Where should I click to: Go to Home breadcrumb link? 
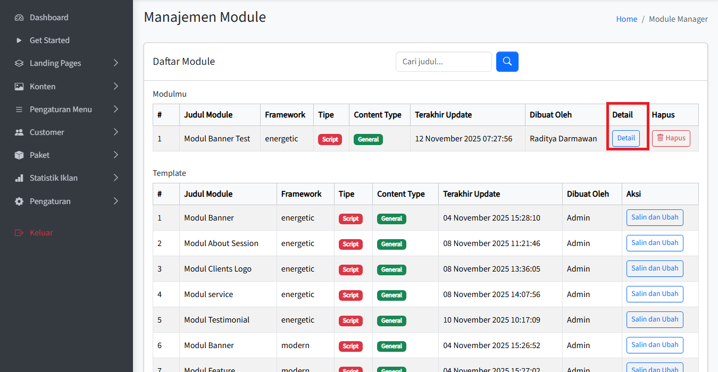[627, 19]
